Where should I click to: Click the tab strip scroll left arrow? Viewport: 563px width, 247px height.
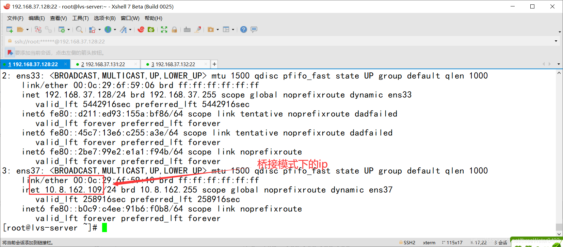544,64
